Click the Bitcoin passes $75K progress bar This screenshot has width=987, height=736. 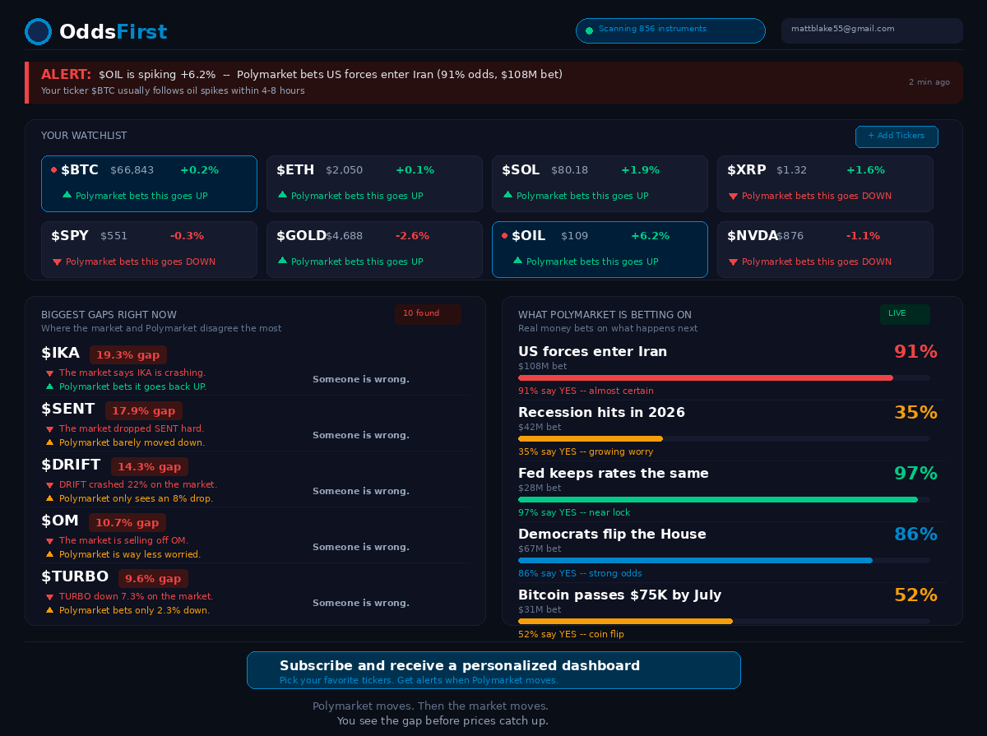click(x=724, y=622)
